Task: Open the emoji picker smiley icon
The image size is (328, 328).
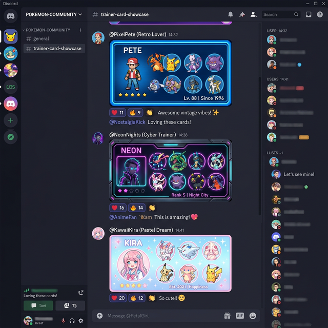Action: point(253,316)
